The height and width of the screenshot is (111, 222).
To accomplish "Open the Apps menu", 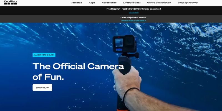I will (x=92, y=3).
